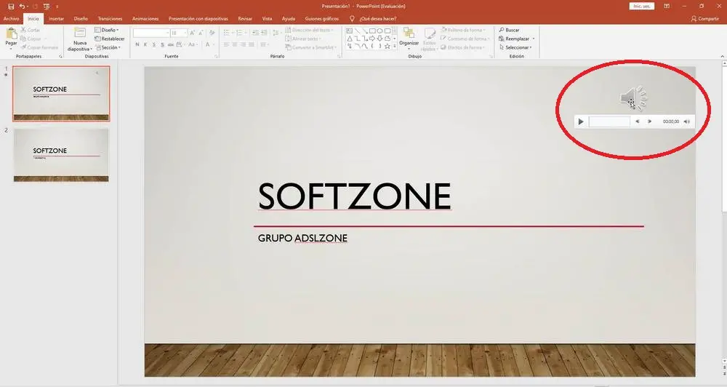This screenshot has width=727, height=387.
Task: Toggle underline (S) formatting
Action: (154, 44)
